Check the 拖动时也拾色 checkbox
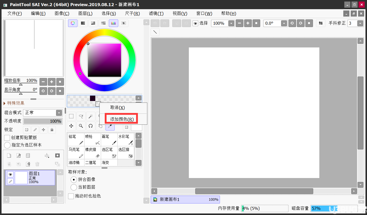The height and width of the screenshot is (215, 367). 71,196
